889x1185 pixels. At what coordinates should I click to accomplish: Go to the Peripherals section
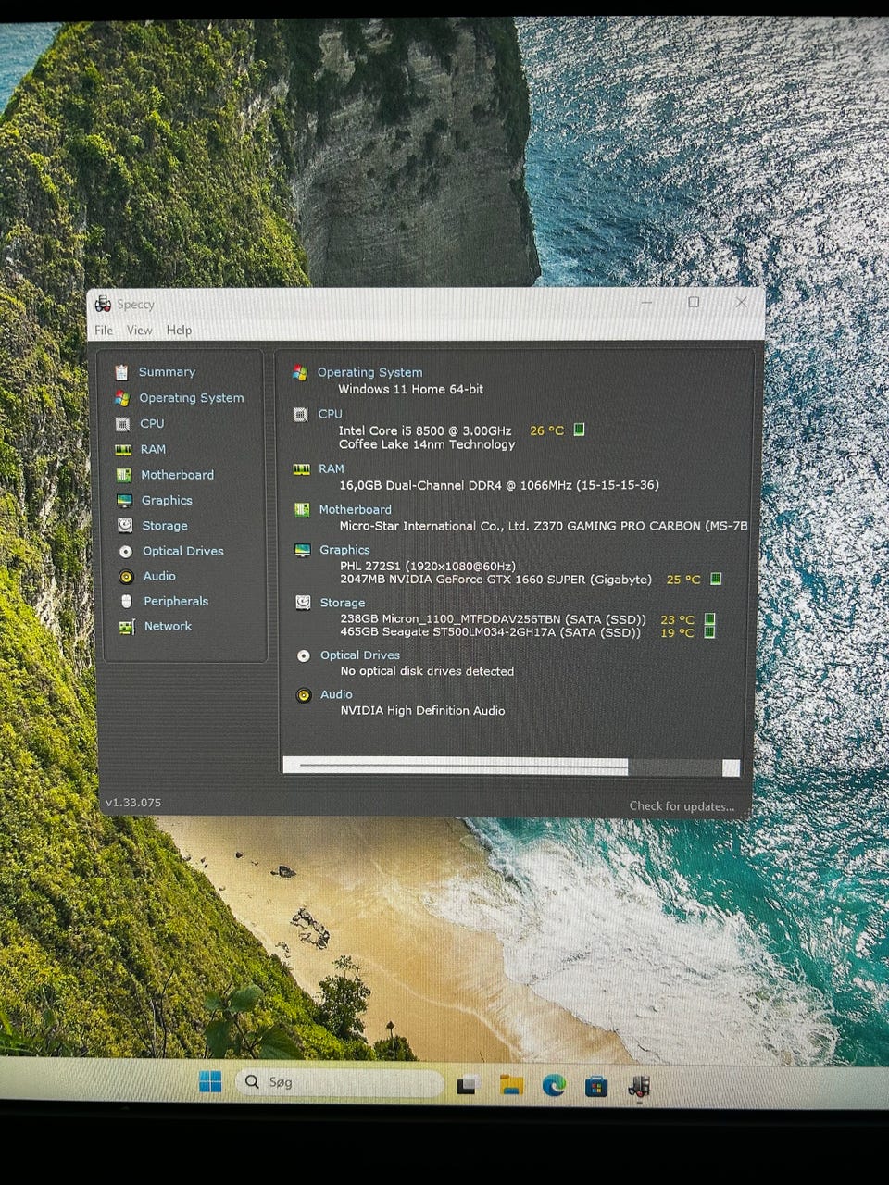(x=176, y=601)
